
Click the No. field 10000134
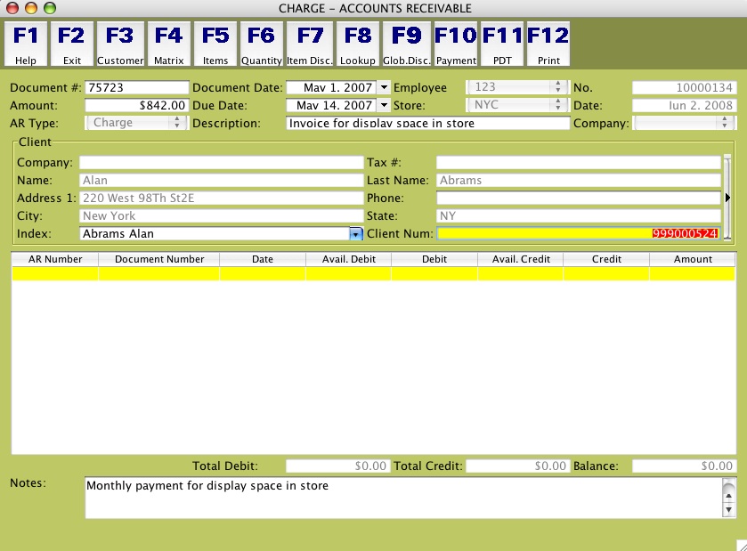684,87
